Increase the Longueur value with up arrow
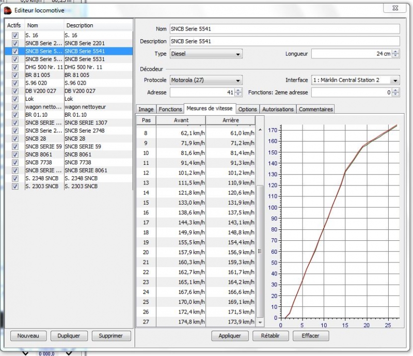The width and height of the screenshot is (413, 356). pyautogui.click(x=395, y=51)
